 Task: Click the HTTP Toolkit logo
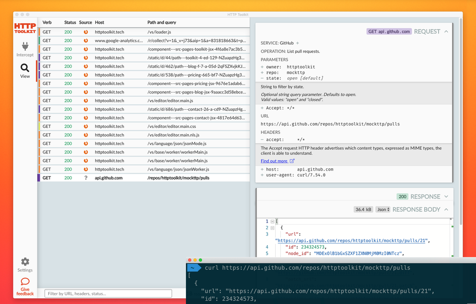25,29
